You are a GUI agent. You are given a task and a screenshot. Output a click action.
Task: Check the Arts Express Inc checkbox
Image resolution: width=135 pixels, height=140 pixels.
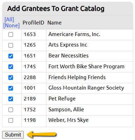click(x=10, y=45)
